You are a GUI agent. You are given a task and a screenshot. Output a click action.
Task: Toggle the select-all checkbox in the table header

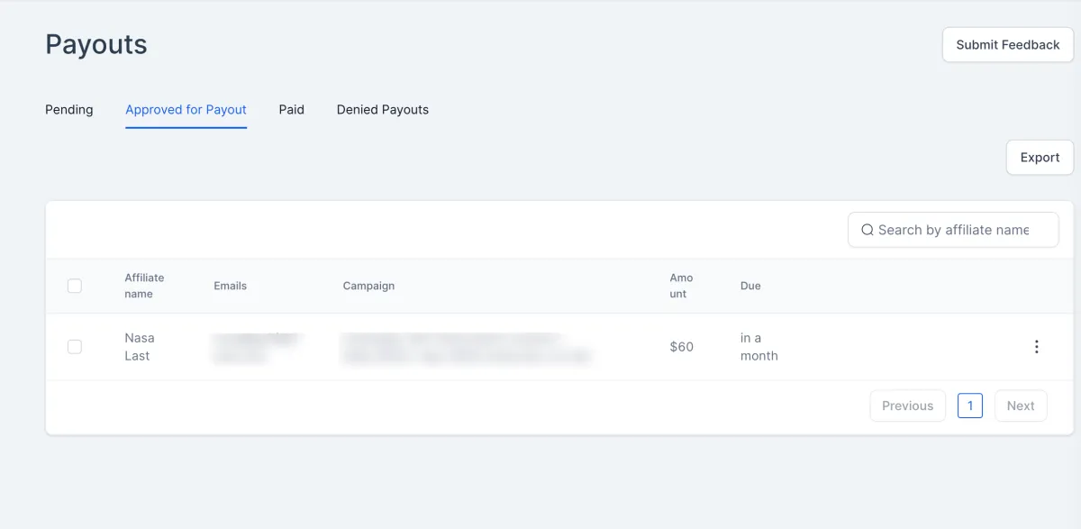coord(75,286)
